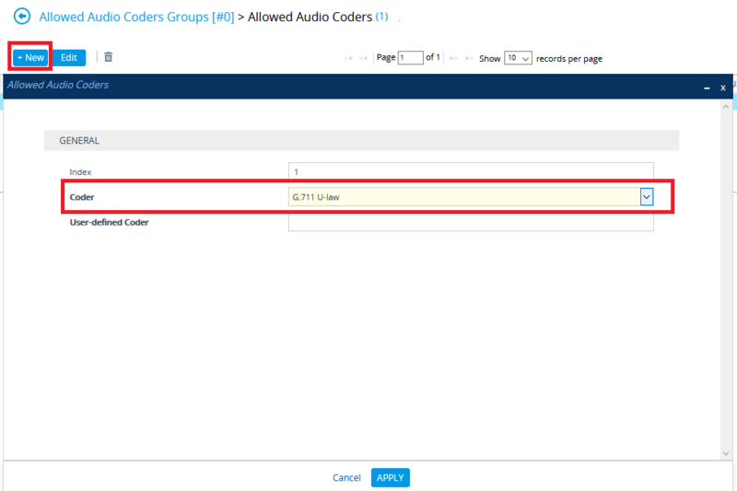The image size is (737, 491).
Task: Click the Edit button
Action: (69, 57)
